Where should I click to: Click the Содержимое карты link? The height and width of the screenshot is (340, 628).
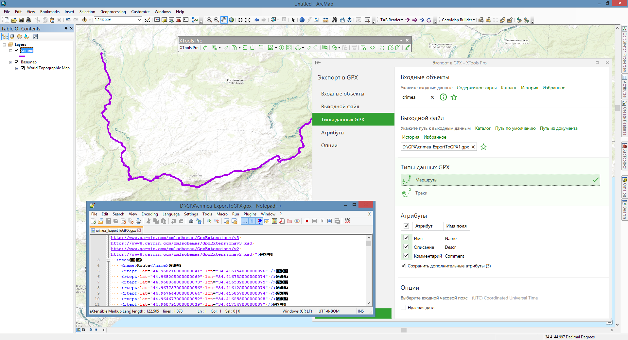476,88
